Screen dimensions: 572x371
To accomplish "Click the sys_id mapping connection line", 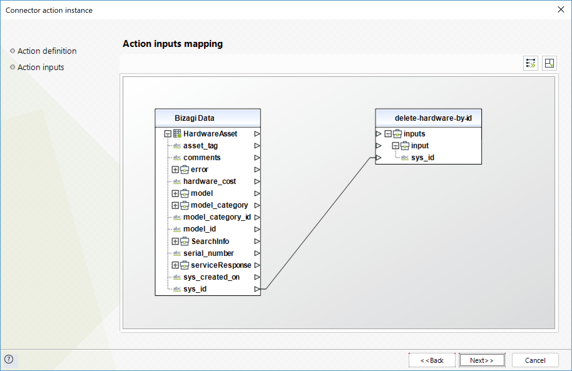I will [x=318, y=223].
